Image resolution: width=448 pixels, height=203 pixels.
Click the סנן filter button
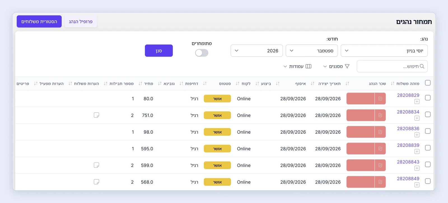(159, 51)
